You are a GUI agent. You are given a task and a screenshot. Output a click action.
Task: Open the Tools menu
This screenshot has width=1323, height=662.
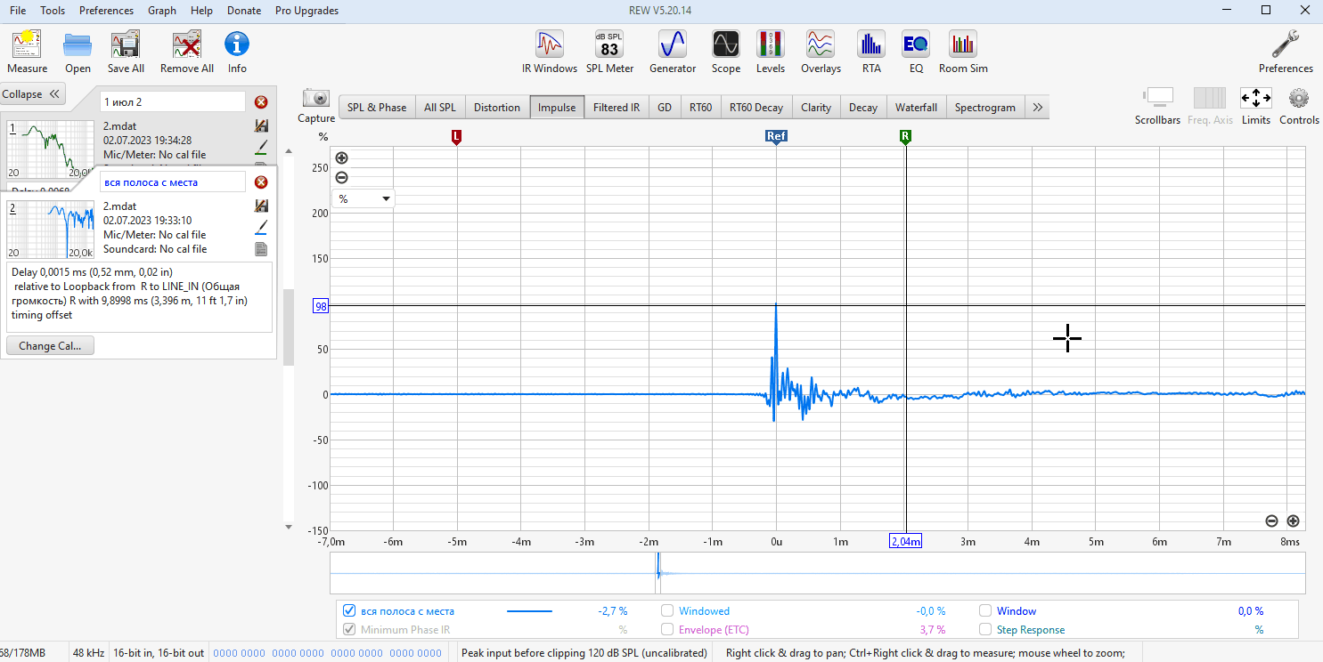[x=53, y=11]
